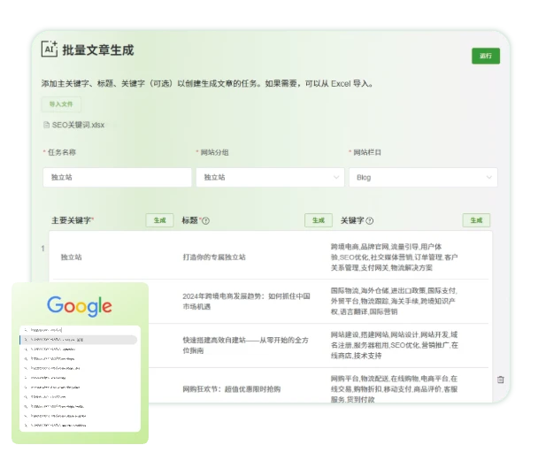Click the chevron arrow in Blog field
This screenshot has height=476, width=538.
(x=489, y=178)
